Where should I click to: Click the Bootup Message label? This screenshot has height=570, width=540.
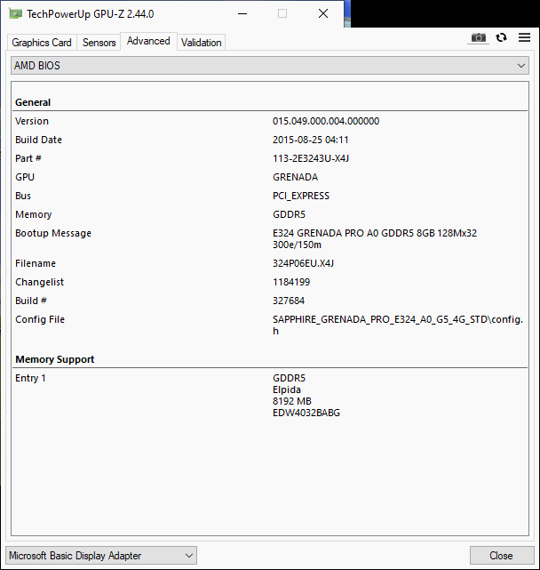coord(53,233)
